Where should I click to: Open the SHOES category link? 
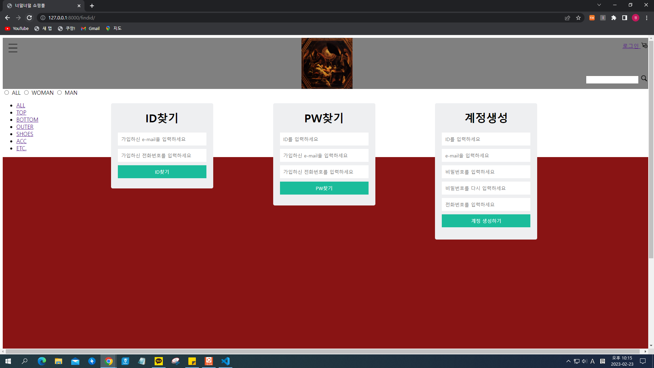click(25, 134)
